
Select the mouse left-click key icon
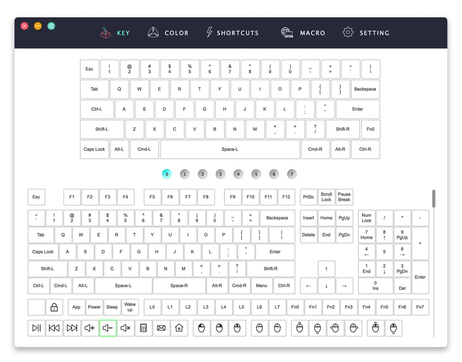(x=201, y=328)
